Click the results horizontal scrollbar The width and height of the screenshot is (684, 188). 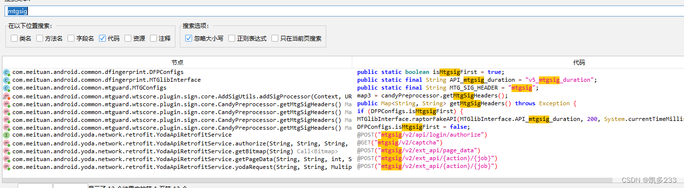(308, 180)
